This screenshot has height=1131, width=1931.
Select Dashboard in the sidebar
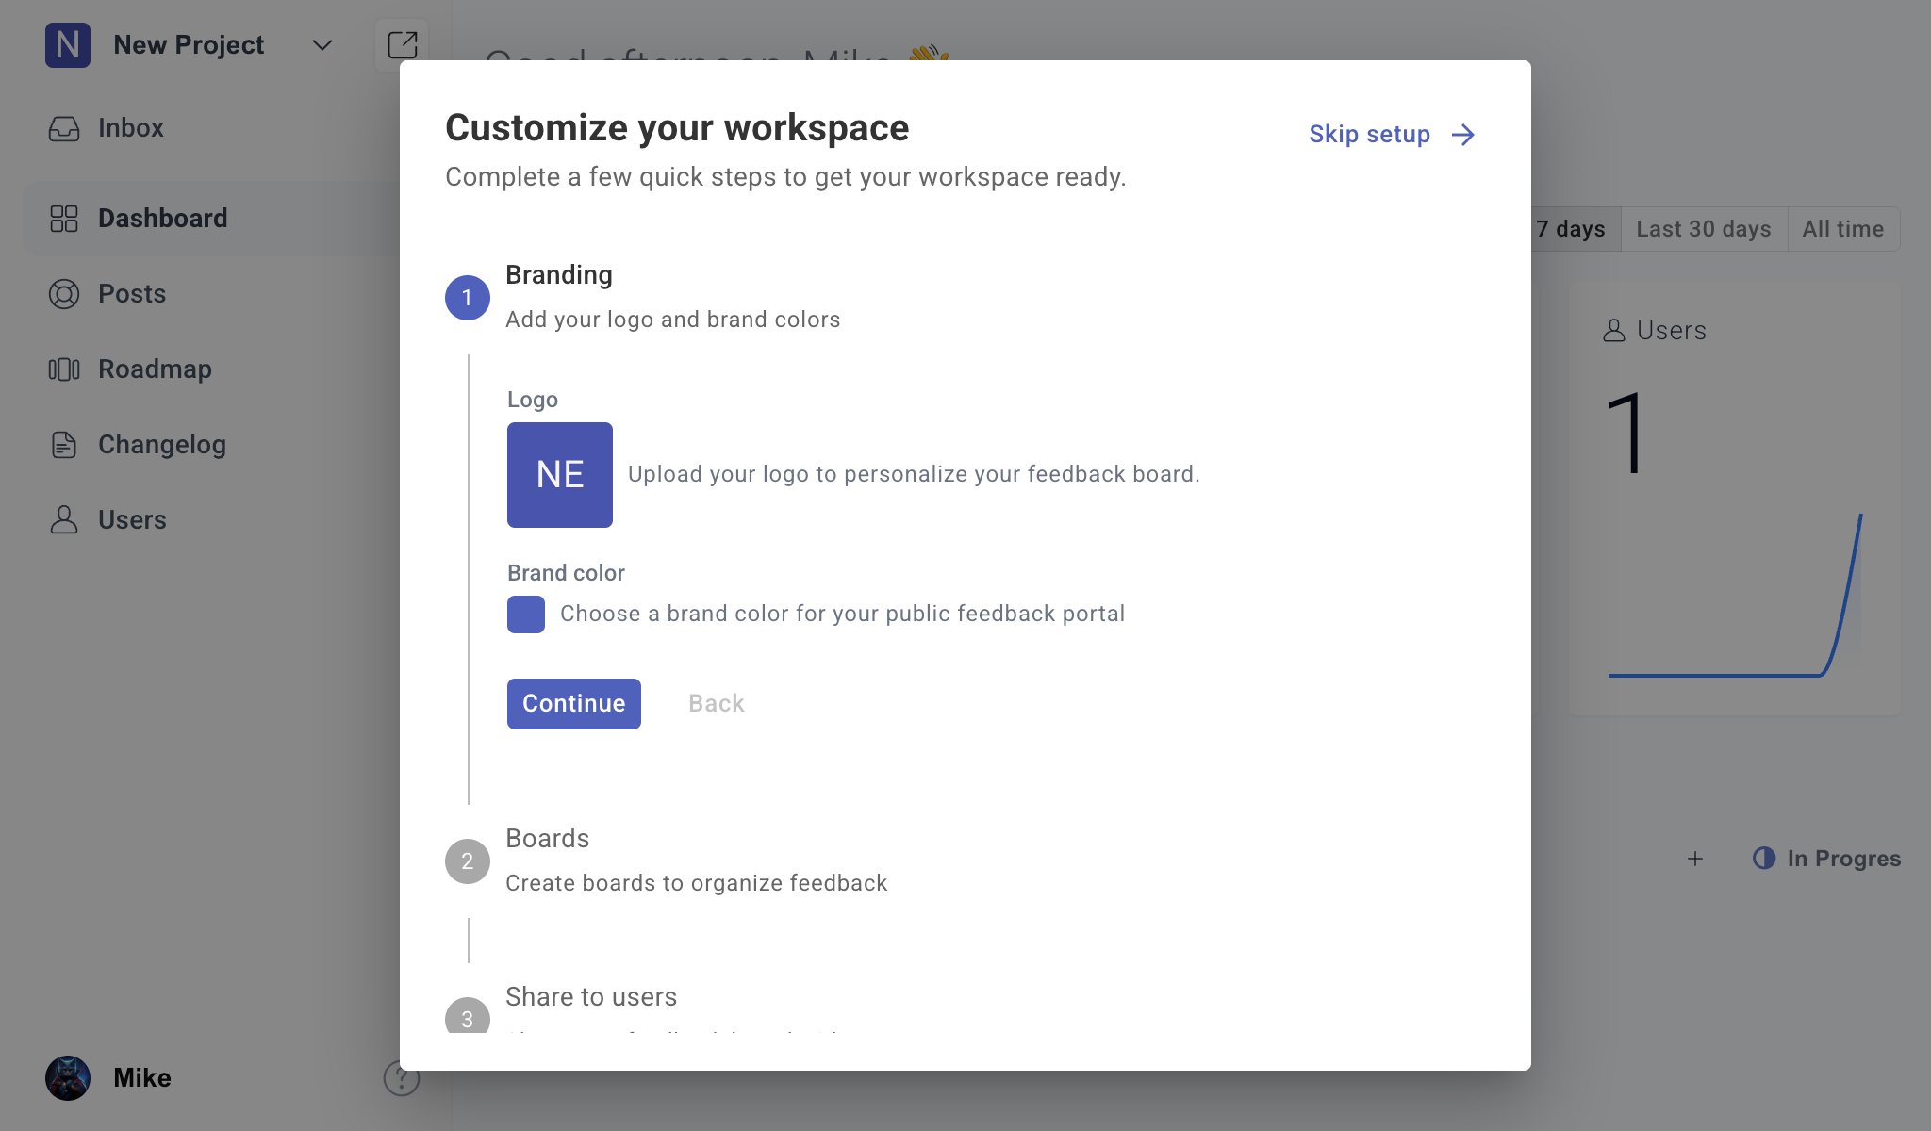click(x=213, y=218)
